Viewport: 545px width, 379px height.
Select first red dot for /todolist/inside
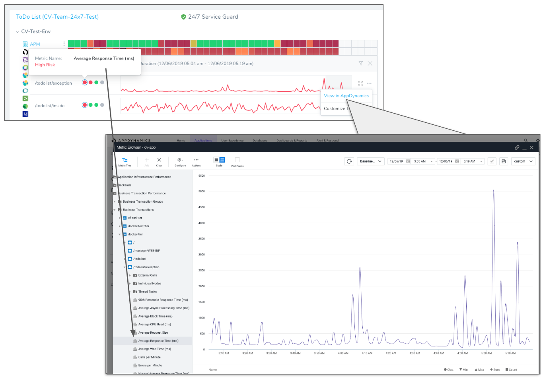pyautogui.click(x=85, y=105)
